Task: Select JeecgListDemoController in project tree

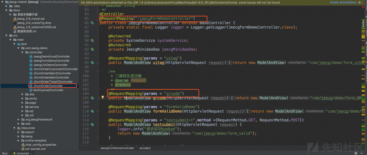Action: [x=50, y=65]
